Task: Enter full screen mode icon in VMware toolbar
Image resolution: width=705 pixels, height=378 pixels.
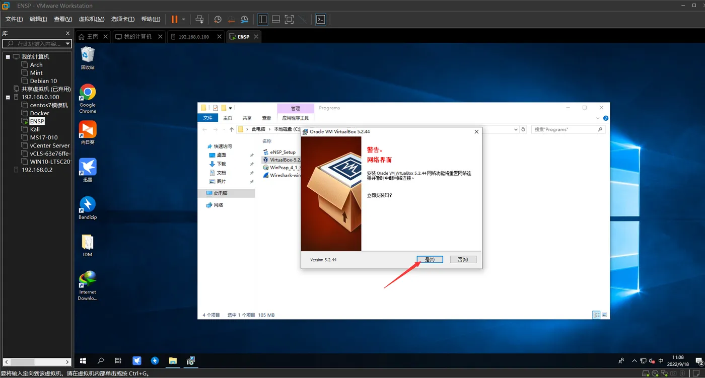Action: point(289,19)
